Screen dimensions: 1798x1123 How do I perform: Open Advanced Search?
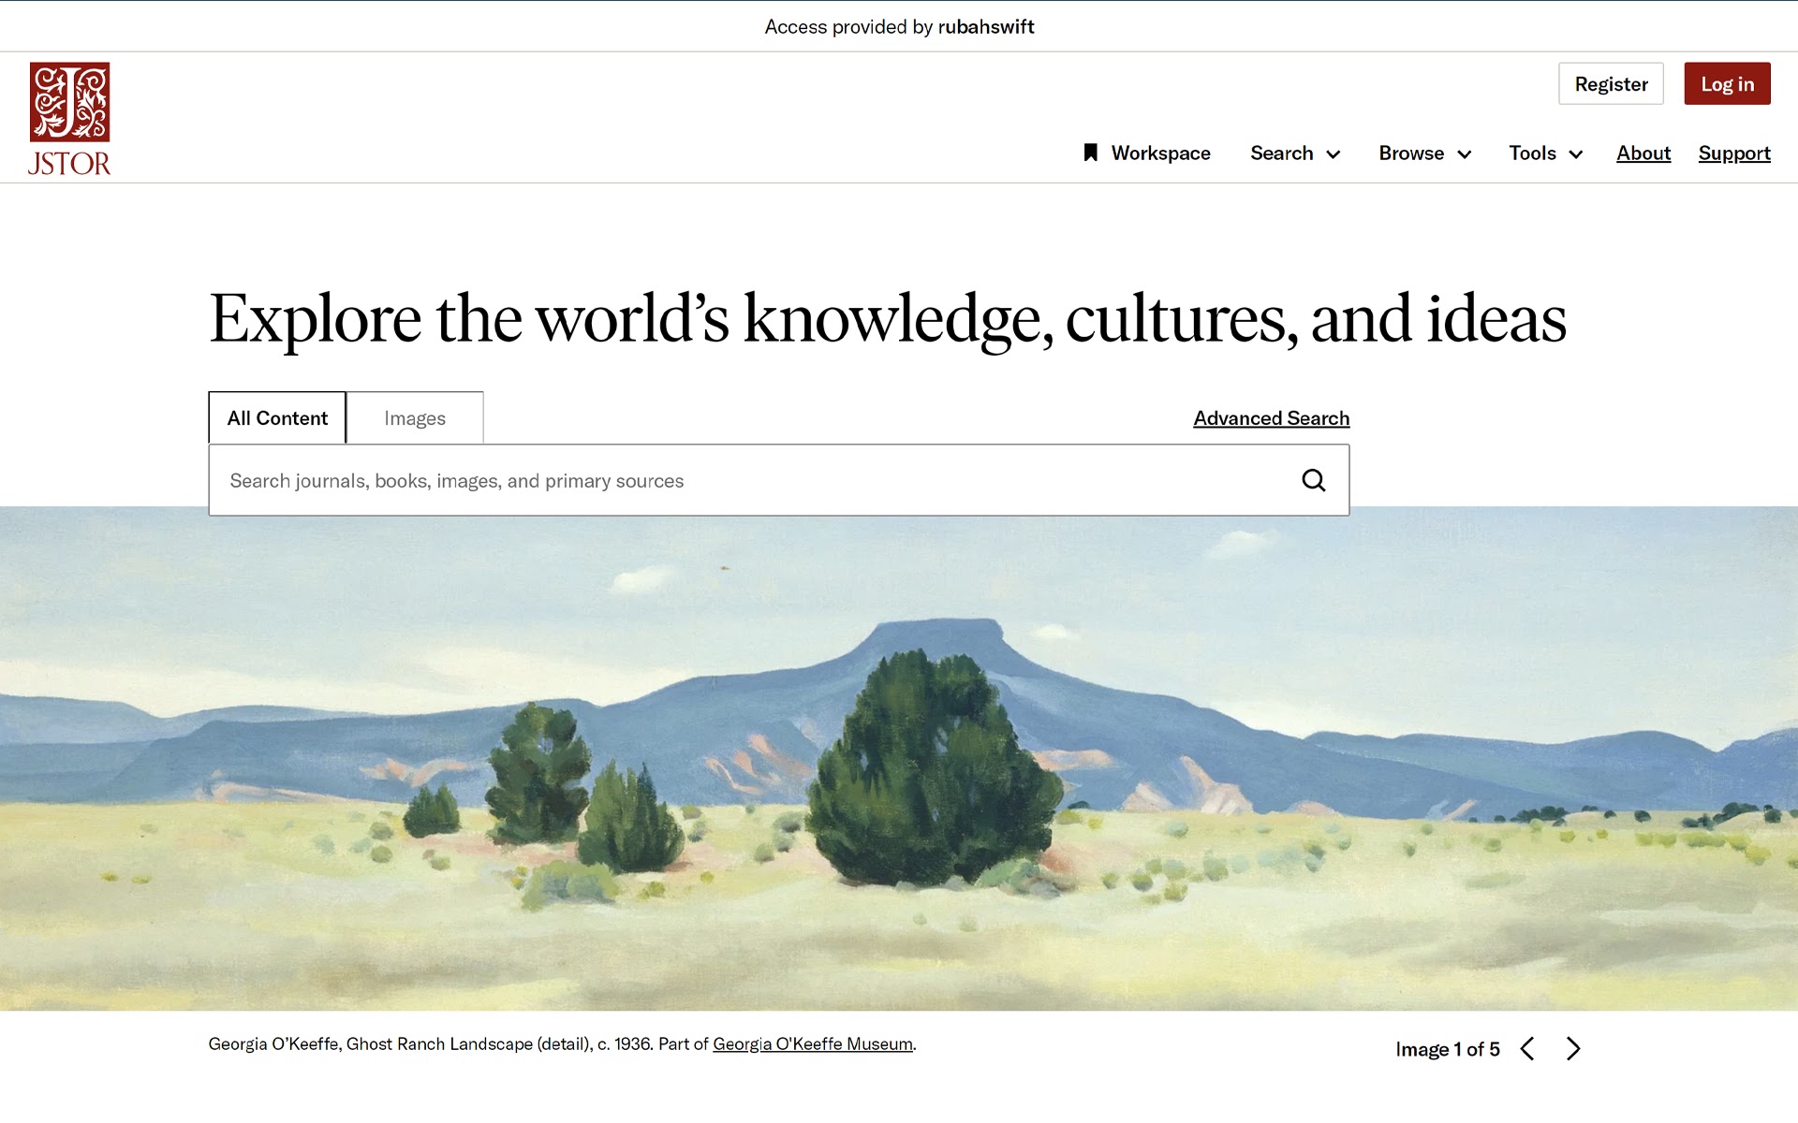(1271, 418)
